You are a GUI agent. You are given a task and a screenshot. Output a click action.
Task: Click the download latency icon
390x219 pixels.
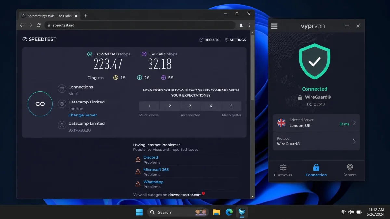[x=139, y=78]
